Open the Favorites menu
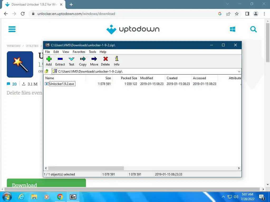 click(x=79, y=52)
